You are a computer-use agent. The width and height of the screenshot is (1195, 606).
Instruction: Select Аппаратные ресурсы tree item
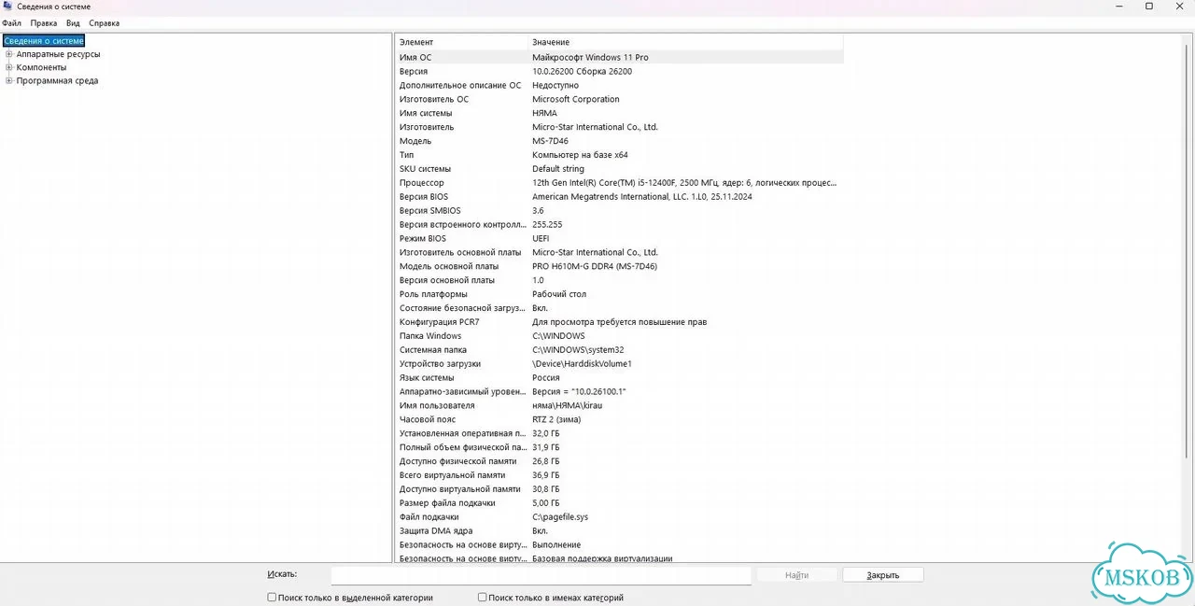click(x=58, y=54)
